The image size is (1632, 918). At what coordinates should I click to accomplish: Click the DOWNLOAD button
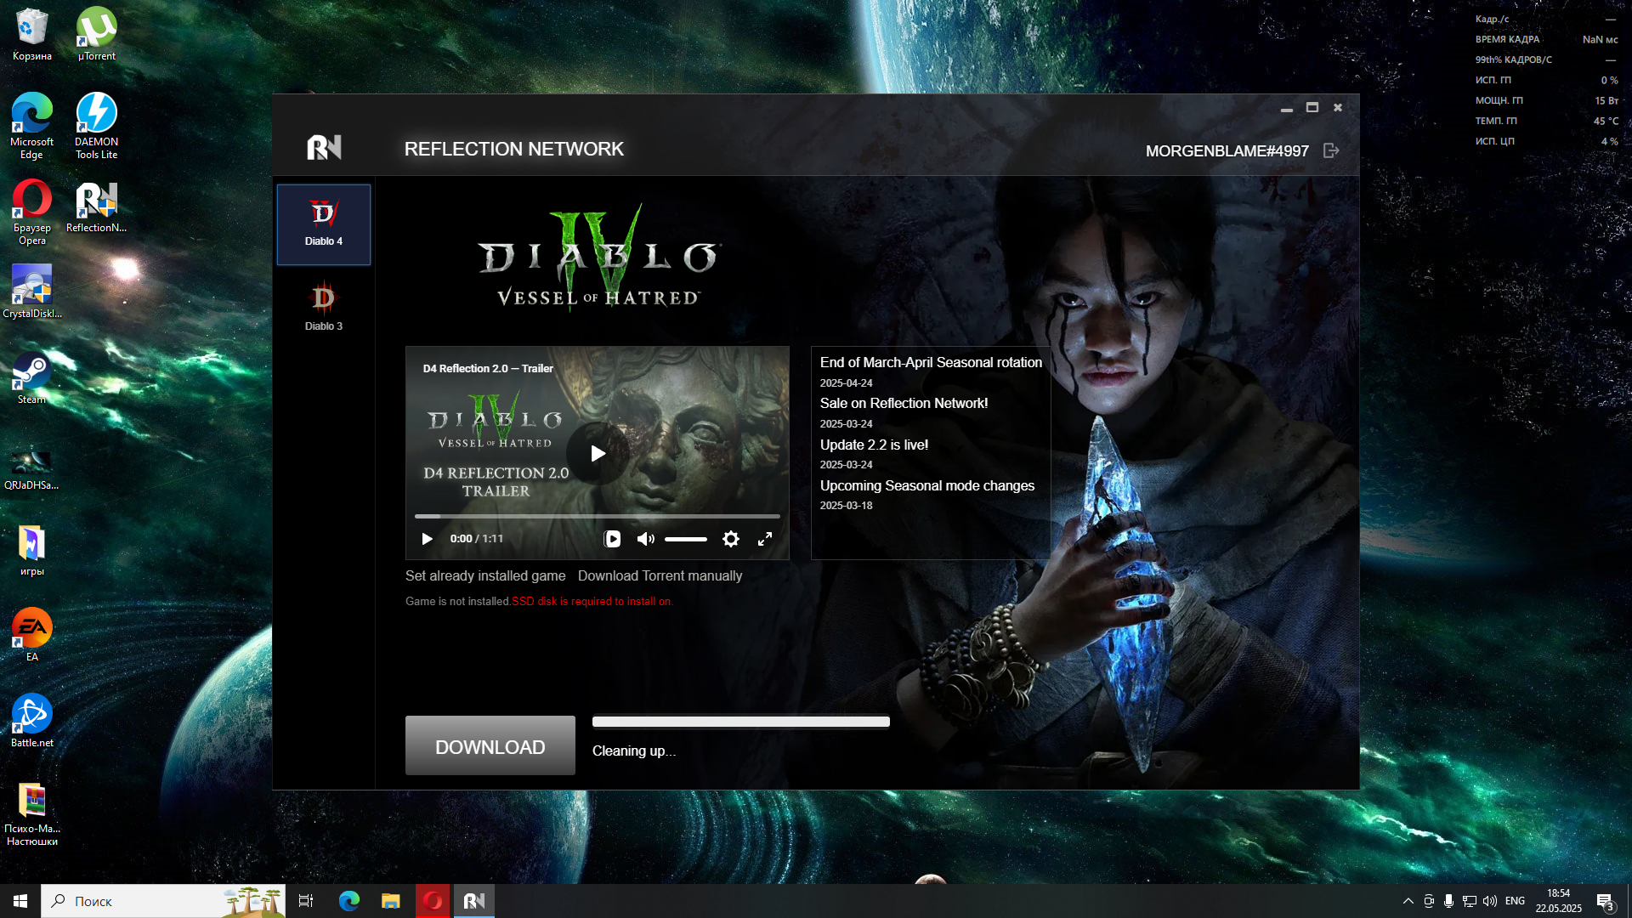coord(490,745)
